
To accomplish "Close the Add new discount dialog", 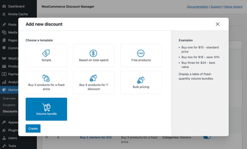I will pos(217,24).
